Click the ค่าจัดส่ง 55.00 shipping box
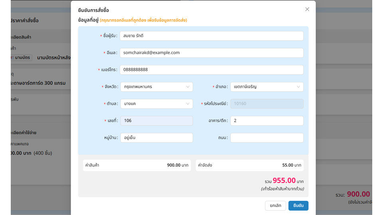The height and width of the screenshot is (215, 383). tap(249, 165)
